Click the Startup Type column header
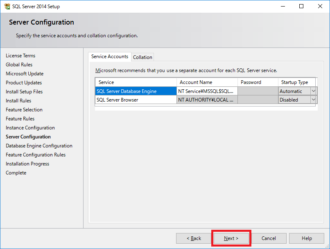This screenshot has width=330, height=249. click(x=297, y=82)
